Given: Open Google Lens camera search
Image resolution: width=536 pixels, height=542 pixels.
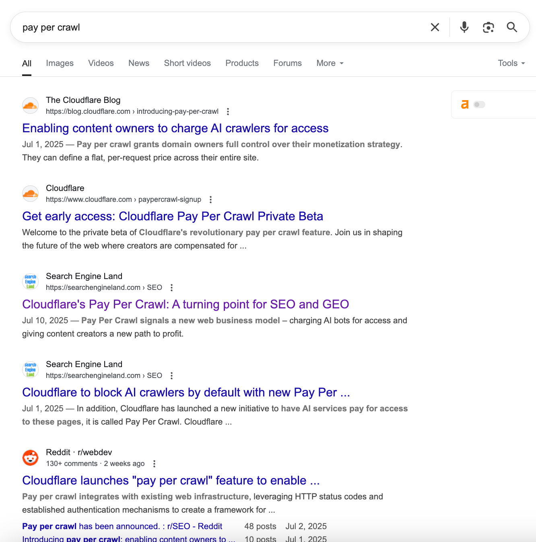Looking at the screenshot, I should coord(488,27).
